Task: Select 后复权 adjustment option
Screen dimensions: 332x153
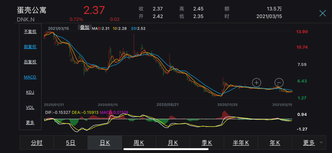Action: 30,62
